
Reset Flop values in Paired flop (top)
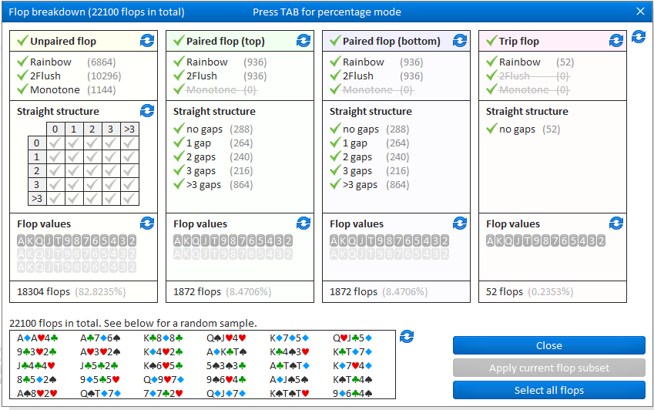point(304,223)
